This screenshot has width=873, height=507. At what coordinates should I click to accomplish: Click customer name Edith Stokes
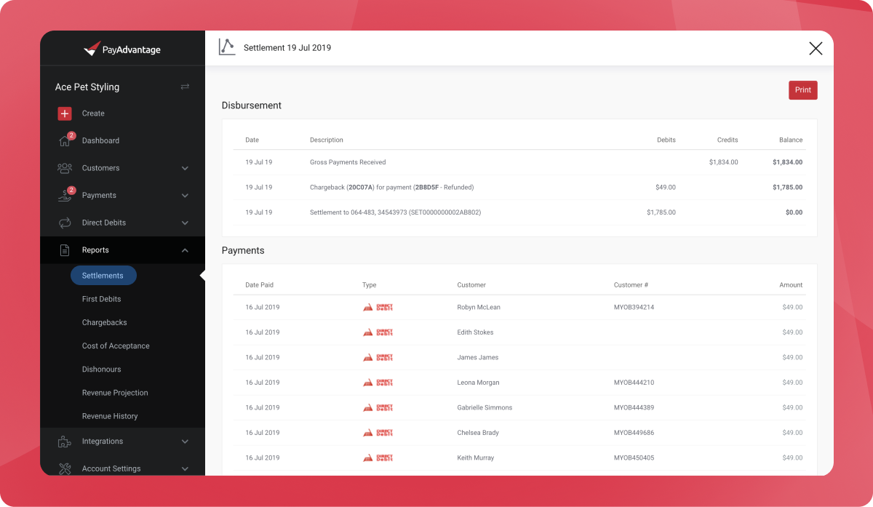point(475,332)
